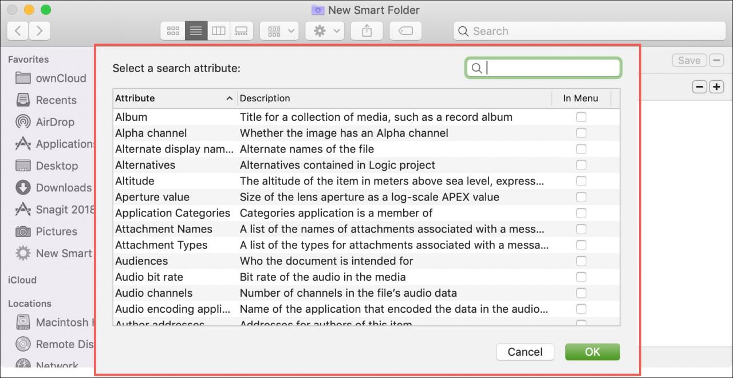Open ownCloud in the sidebar
The image size is (733, 378).
52,78
